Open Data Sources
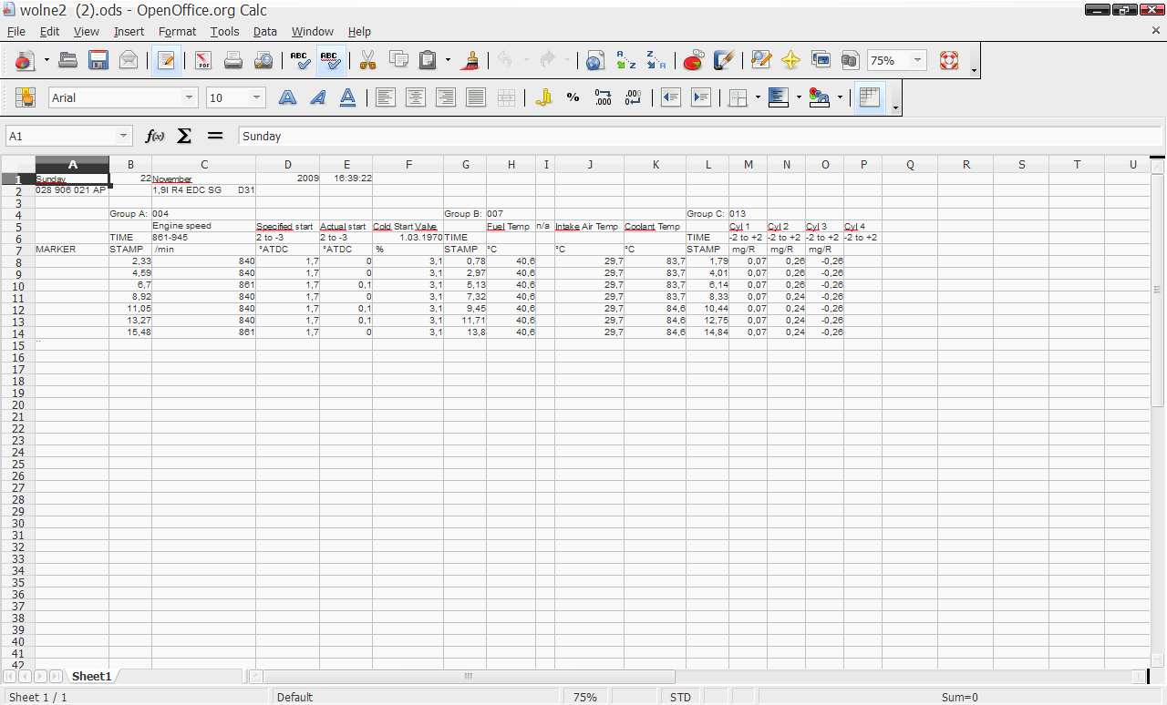 851,61
